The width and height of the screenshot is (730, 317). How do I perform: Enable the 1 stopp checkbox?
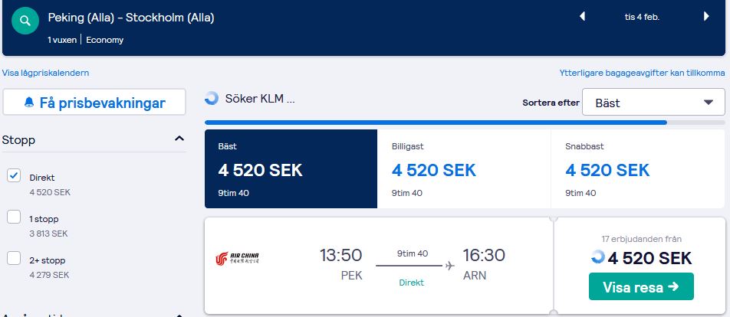tap(14, 217)
